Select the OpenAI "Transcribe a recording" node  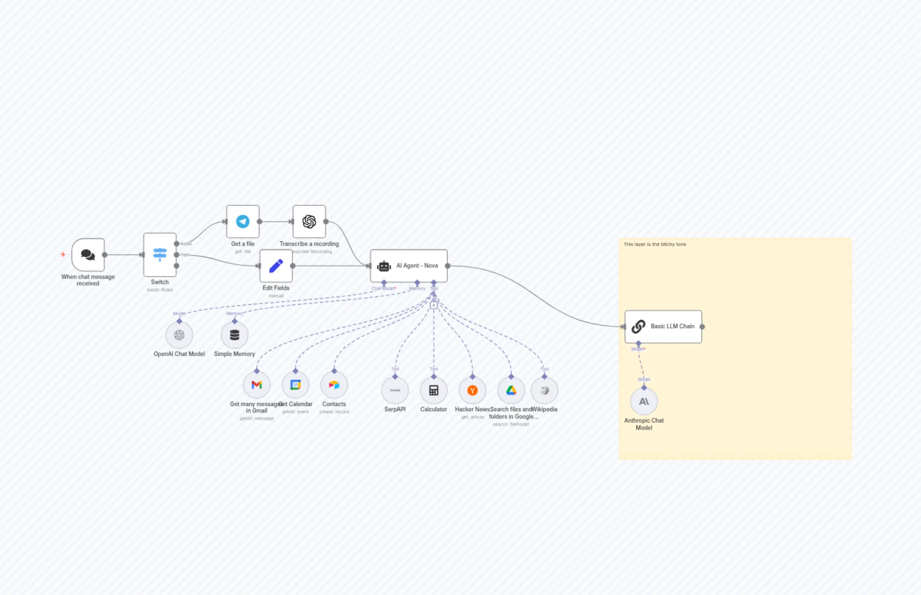point(309,222)
